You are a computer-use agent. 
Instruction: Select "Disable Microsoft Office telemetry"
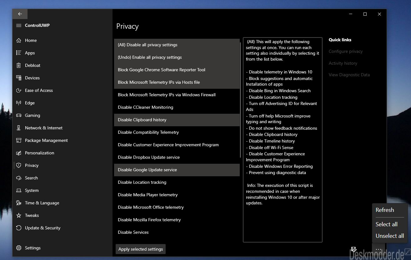click(x=177, y=207)
